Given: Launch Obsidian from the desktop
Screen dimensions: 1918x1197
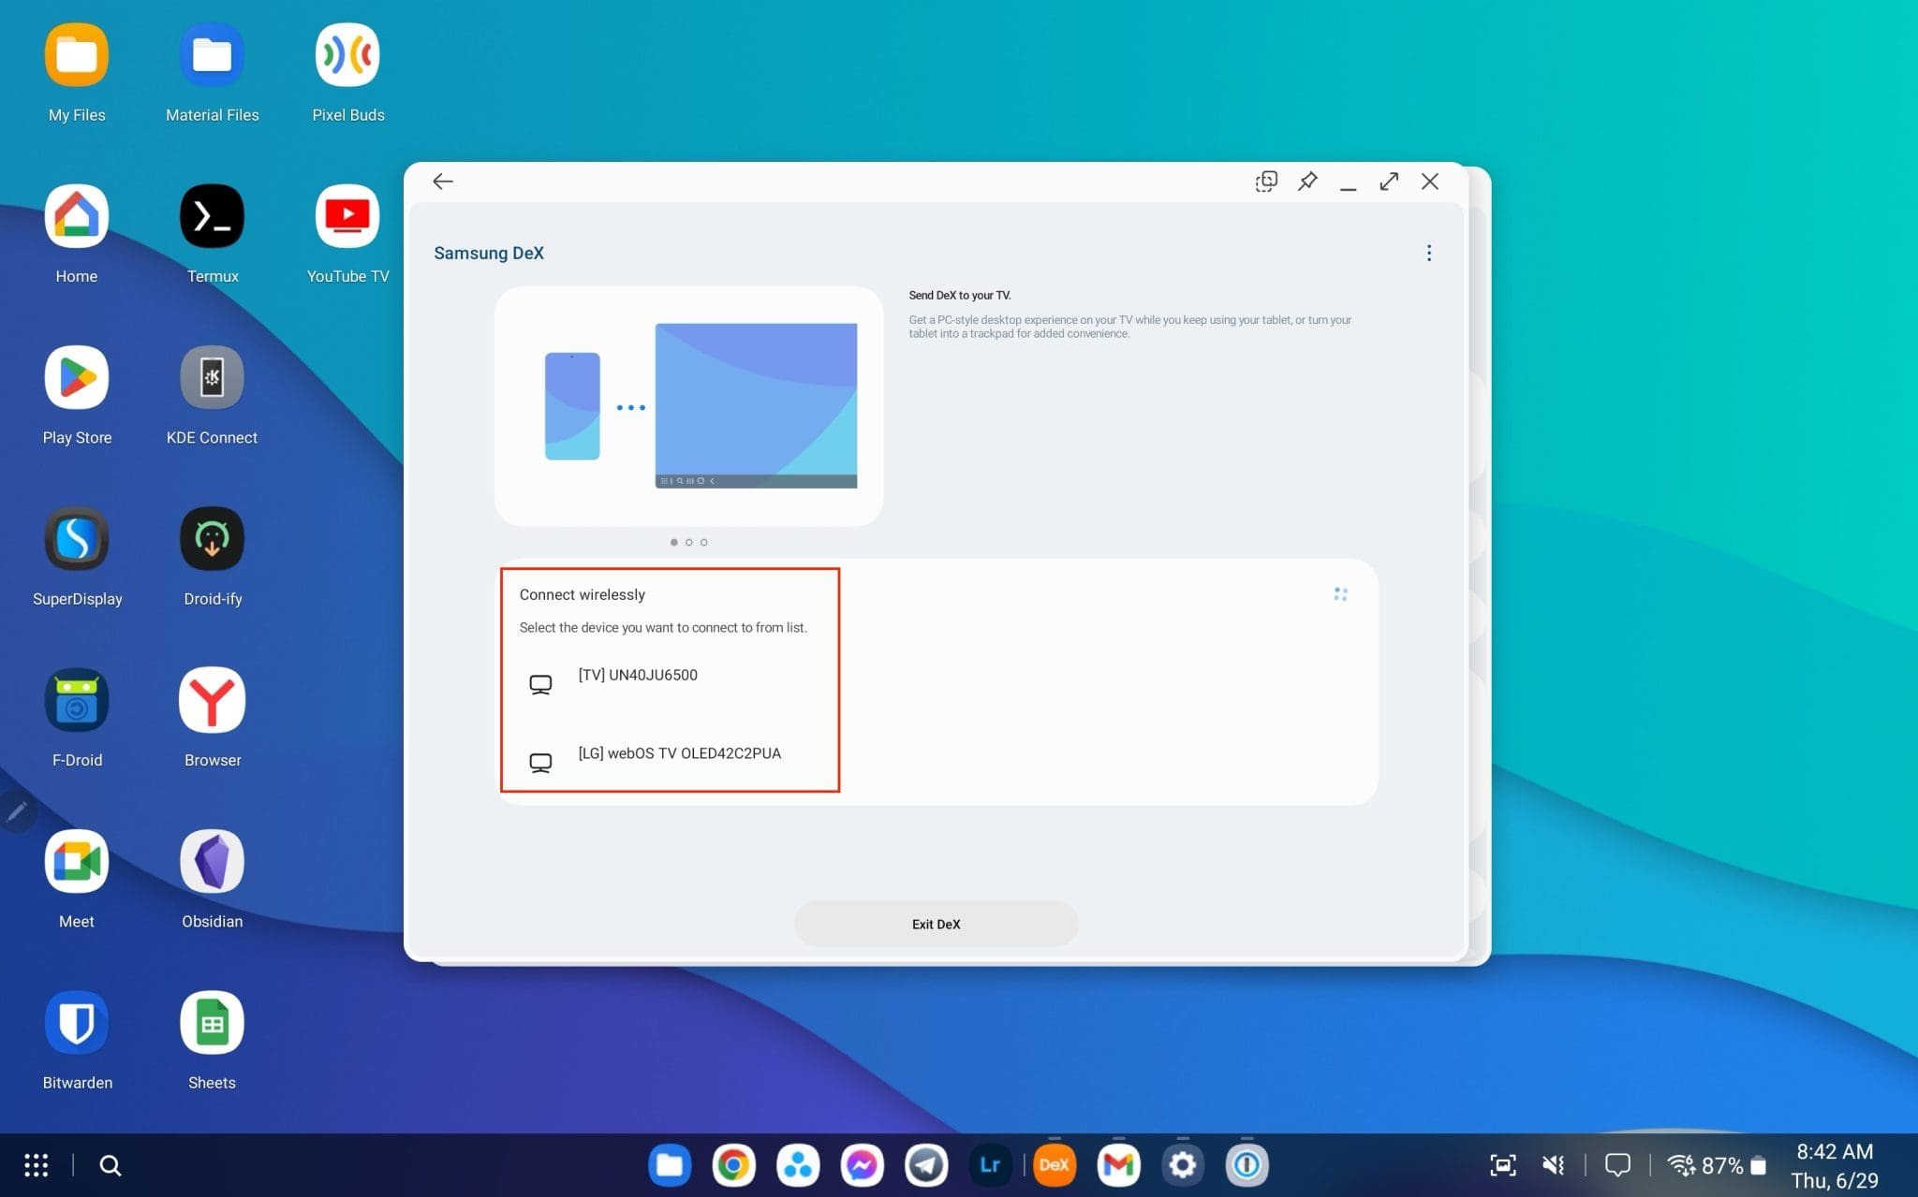Looking at the screenshot, I should tap(212, 860).
